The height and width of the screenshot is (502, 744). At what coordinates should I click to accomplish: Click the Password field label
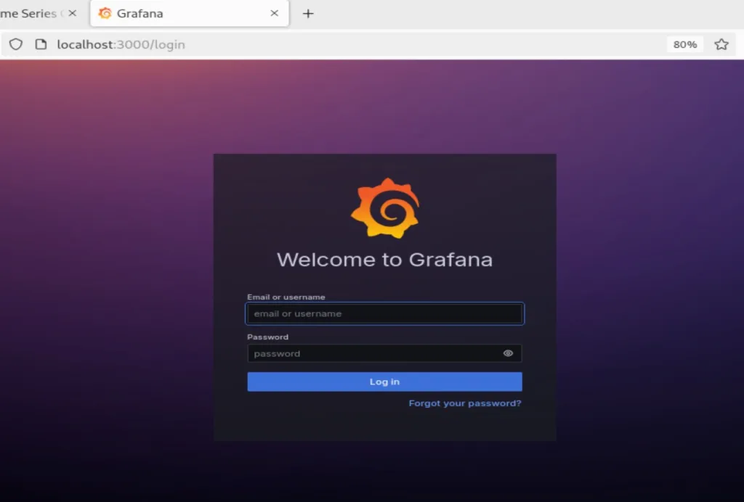267,337
